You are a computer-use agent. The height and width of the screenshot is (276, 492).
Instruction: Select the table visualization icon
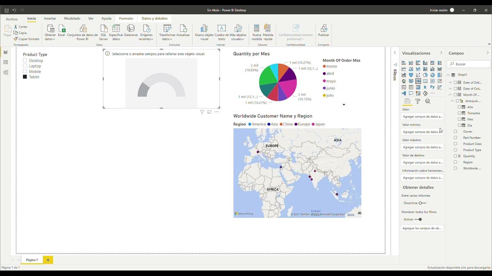[411, 87]
